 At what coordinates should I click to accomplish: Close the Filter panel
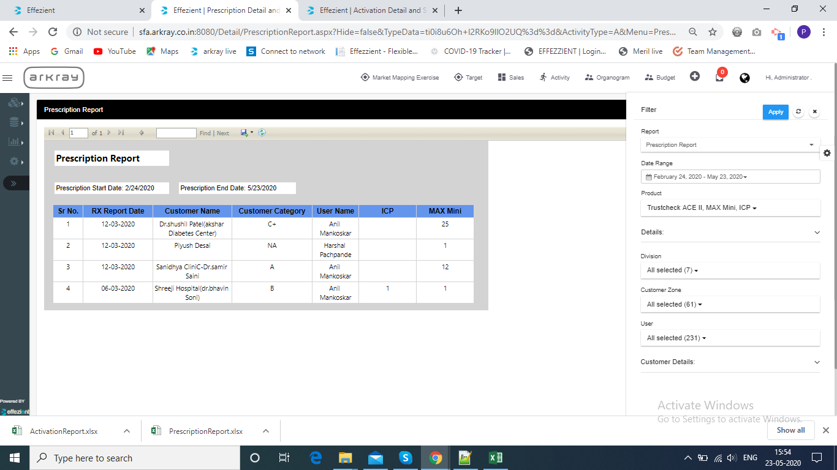click(814, 112)
